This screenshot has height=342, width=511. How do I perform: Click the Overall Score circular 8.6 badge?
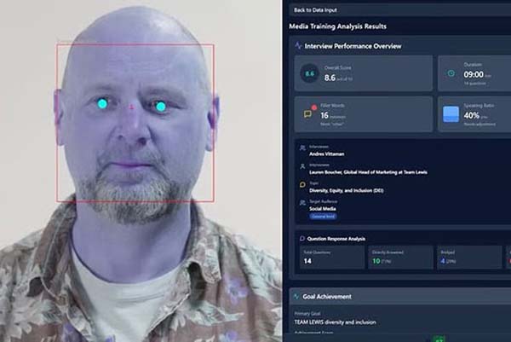tap(310, 75)
